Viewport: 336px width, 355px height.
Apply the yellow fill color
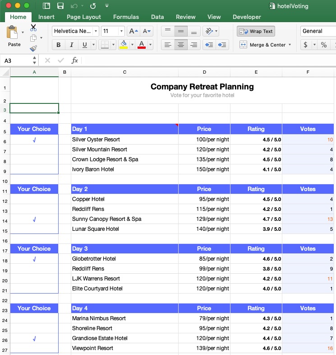coord(124,45)
